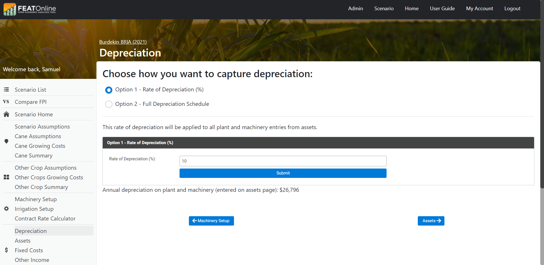The image size is (544, 265).
Task: Select Option 1 Rate of Depreciation radio
Action: (109, 90)
